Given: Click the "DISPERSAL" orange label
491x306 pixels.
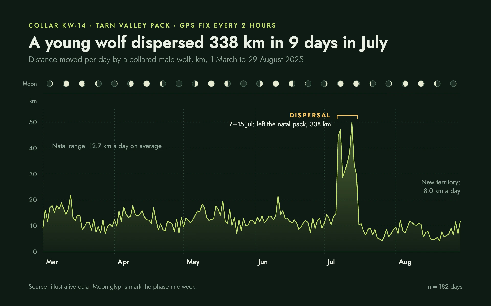Looking at the screenshot, I should 310,115.
